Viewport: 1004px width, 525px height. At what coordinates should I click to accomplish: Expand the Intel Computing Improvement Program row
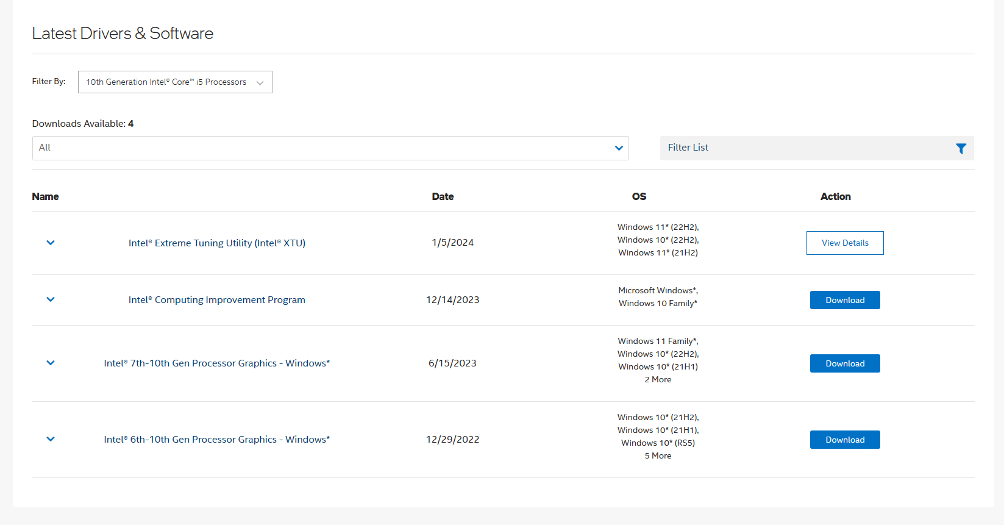click(x=51, y=299)
